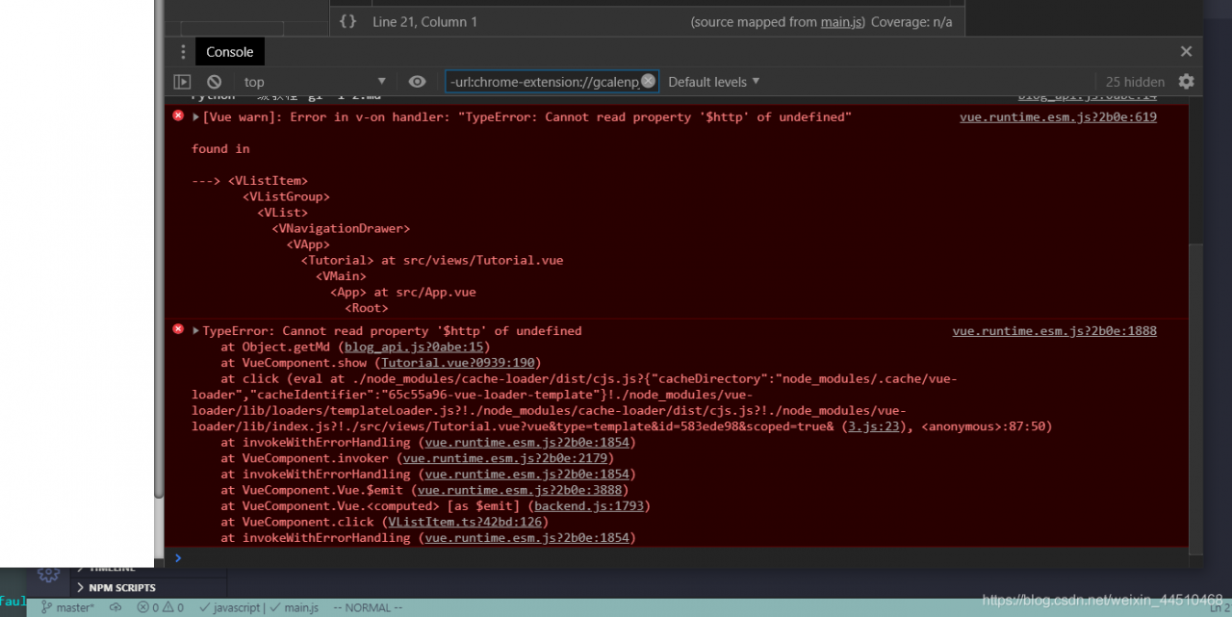This screenshot has height=617, width=1232.
Task: Click the '-- NORMAL --' vim mode indicator
Action: point(368,607)
